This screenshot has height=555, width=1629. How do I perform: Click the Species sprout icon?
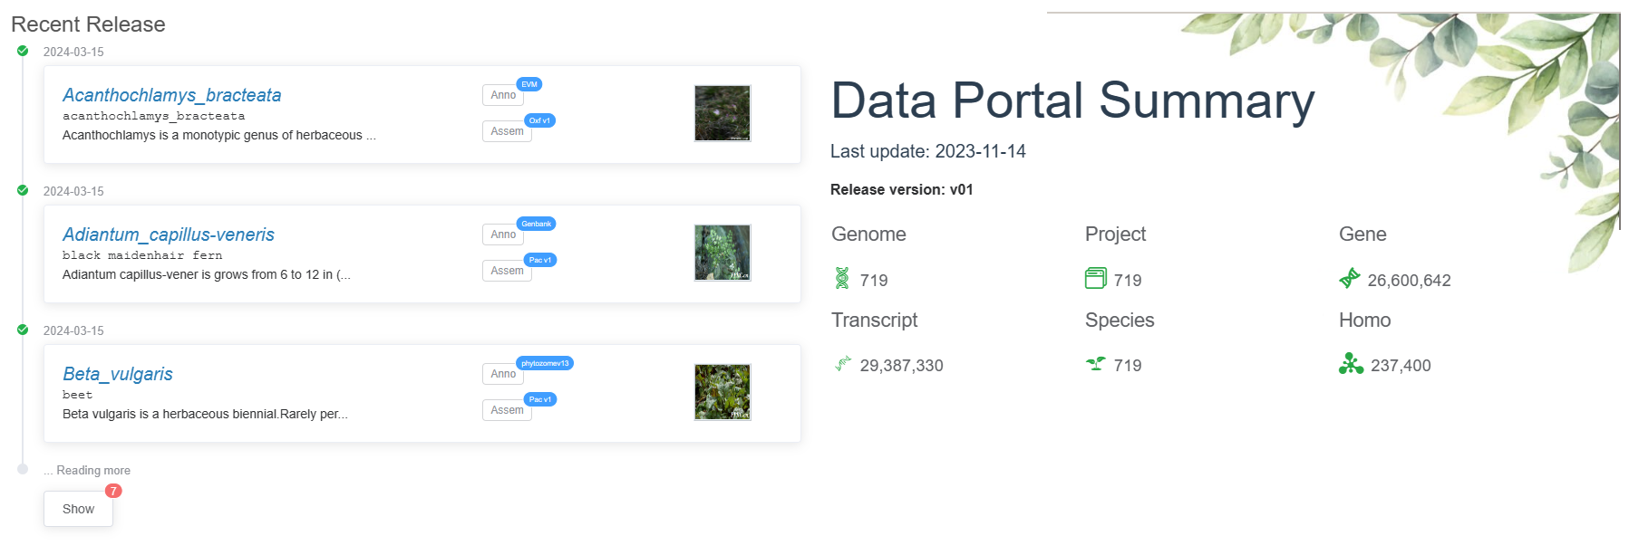(1096, 364)
